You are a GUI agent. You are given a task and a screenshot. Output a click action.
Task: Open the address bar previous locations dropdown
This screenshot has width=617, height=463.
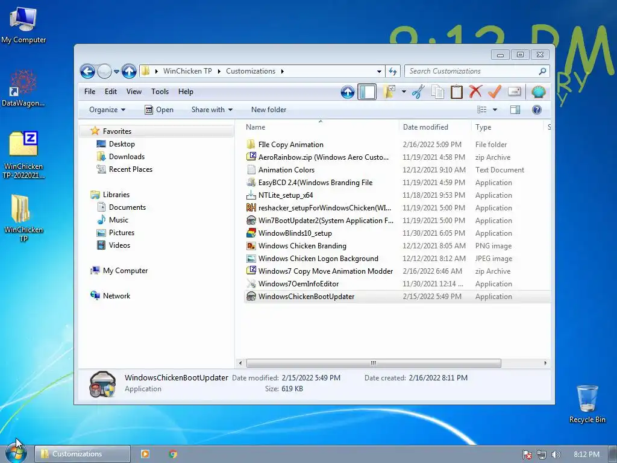[x=379, y=71]
